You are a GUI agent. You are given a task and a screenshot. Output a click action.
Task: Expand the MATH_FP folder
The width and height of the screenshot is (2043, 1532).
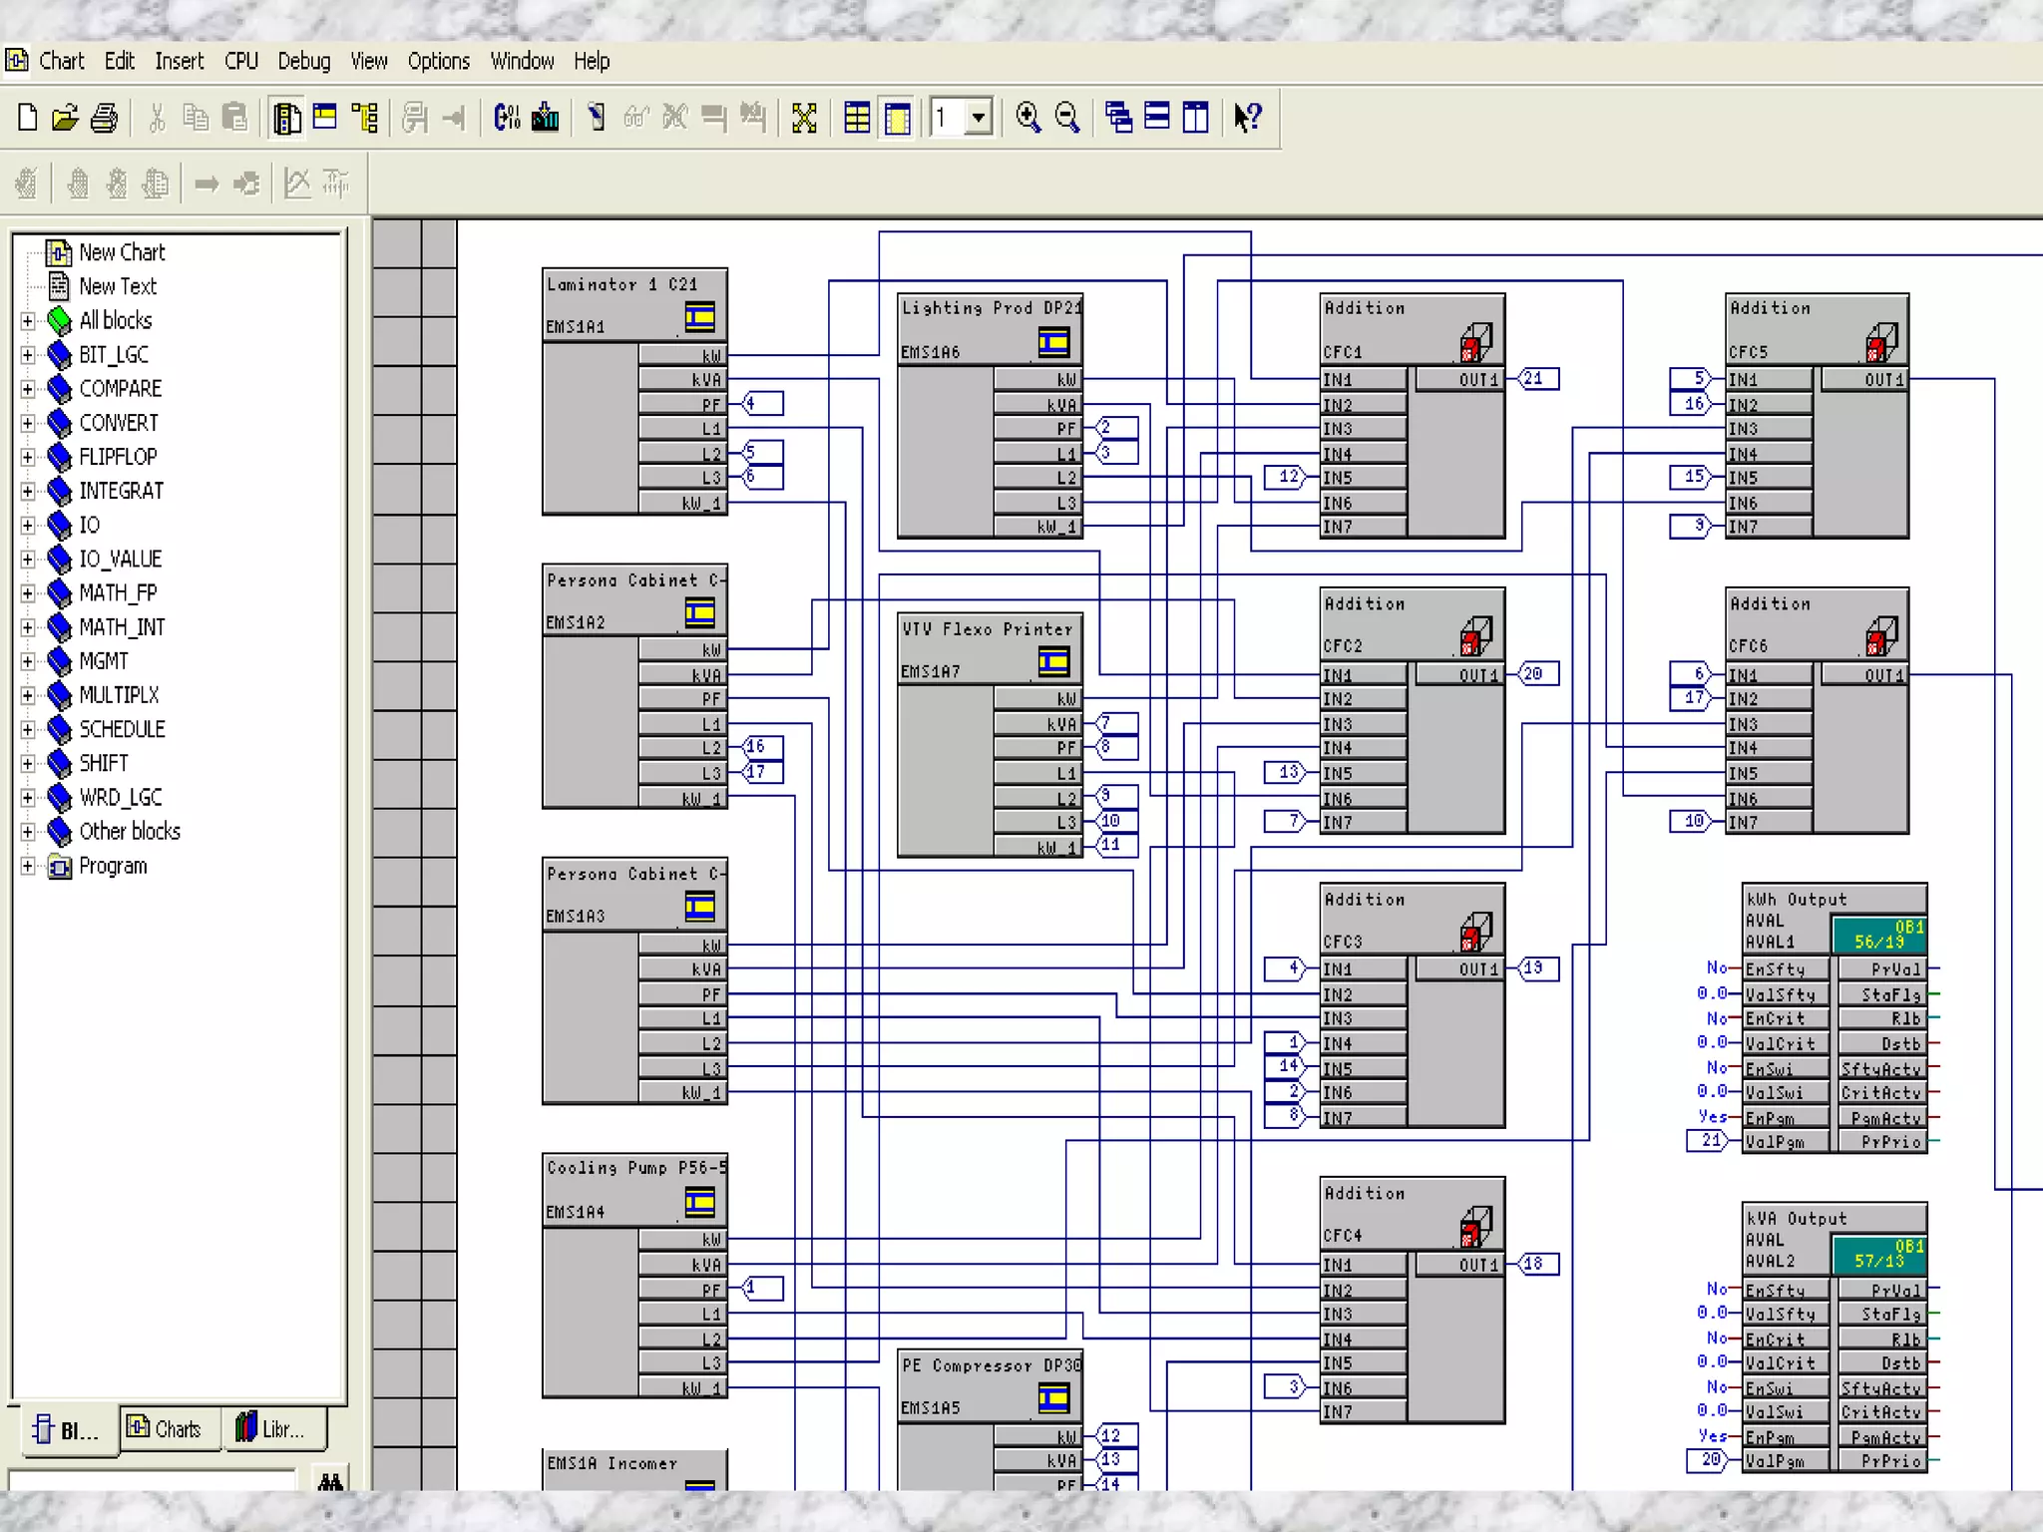pyautogui.click(x=28, y=593)
